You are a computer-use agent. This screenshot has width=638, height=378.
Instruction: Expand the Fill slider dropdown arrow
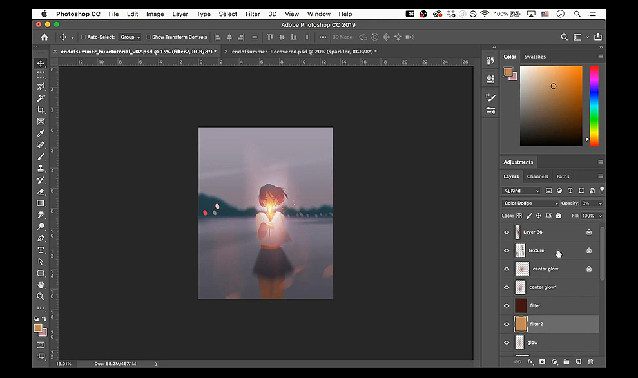pos(600,216)
